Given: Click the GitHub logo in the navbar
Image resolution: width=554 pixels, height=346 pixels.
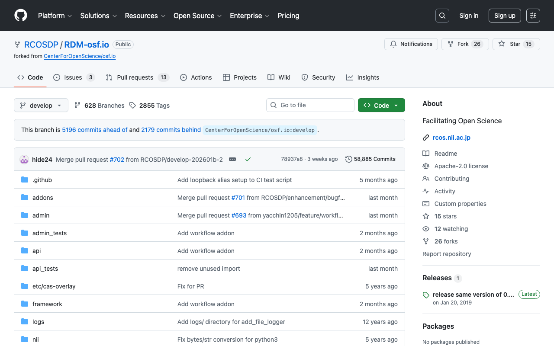Looking at the screenshot, I should click(20, 15).
